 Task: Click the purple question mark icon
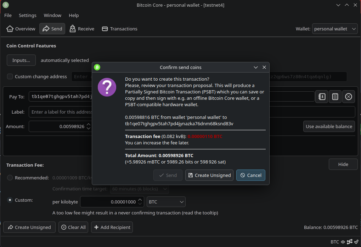click(x=107, y=87)
